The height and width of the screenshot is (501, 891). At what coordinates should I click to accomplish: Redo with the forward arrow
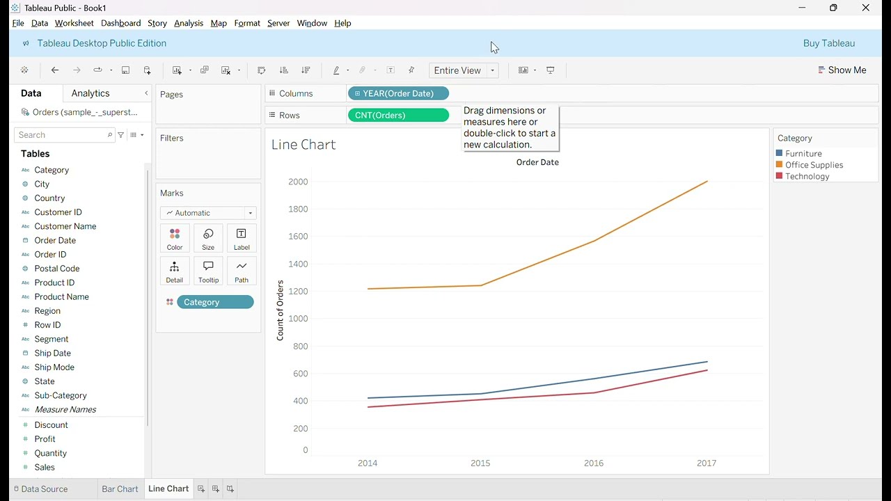point(77,70)
